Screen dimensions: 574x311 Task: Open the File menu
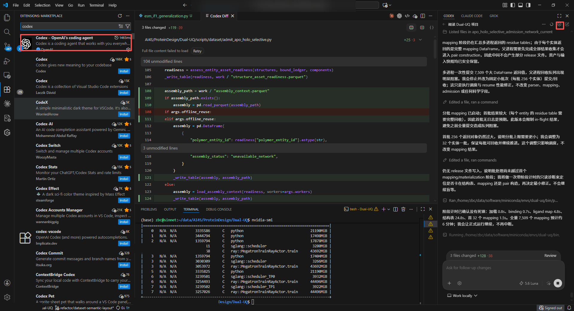tap(16, 5)
